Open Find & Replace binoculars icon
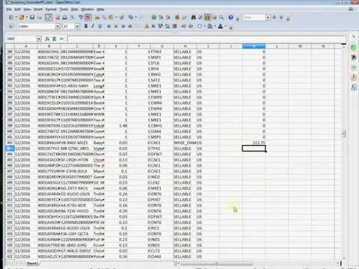The image size is (359, 269). coord(193,17)
